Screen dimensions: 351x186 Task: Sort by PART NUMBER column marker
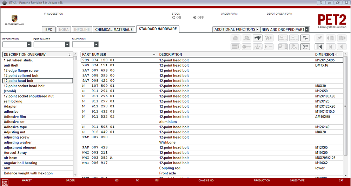coord(154,55)
